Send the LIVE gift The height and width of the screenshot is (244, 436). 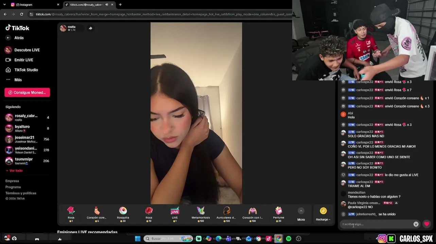175,215
